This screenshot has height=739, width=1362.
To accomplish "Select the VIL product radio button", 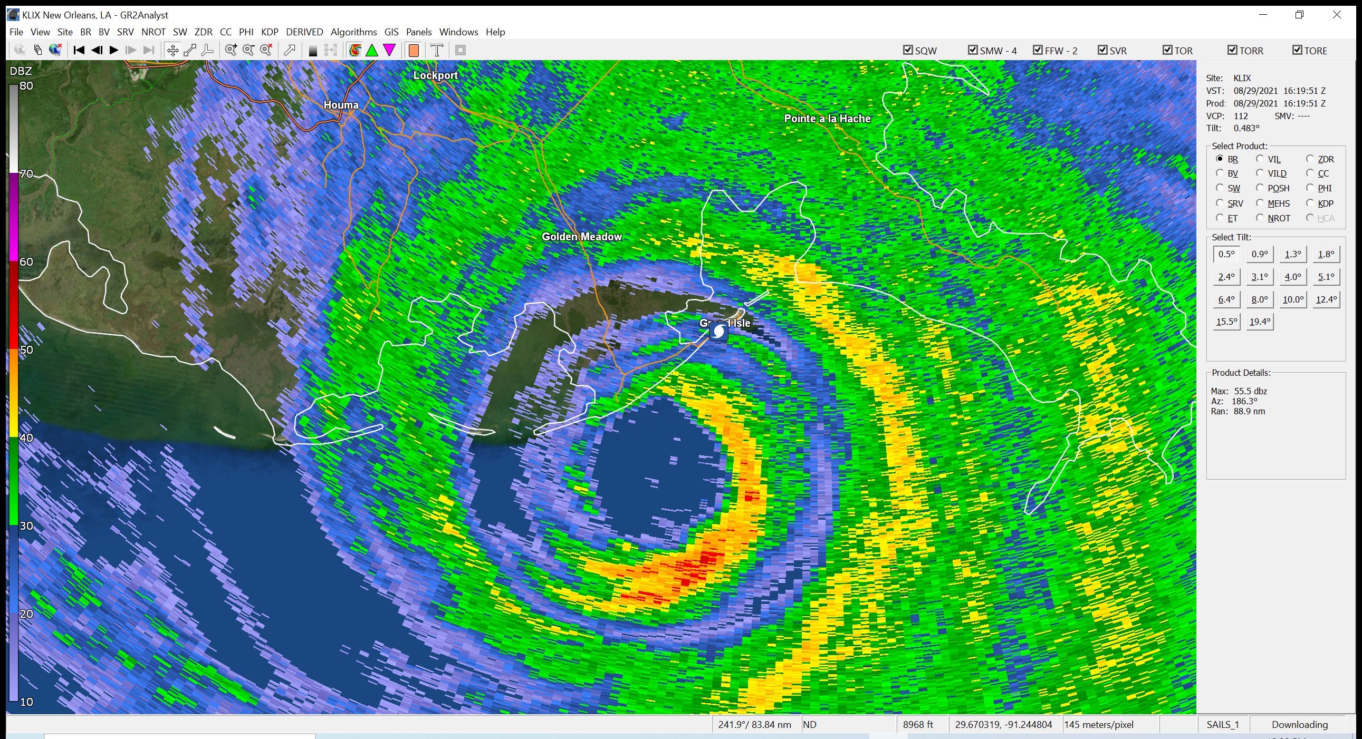I will point(1260,159).
